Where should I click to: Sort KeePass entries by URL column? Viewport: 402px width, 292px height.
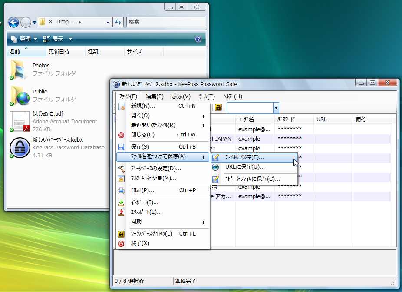tap(333, 119)
